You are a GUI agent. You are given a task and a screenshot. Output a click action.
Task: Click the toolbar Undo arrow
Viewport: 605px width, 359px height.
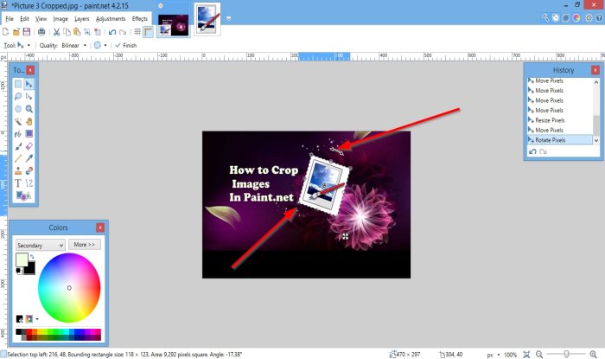(112, 32)
